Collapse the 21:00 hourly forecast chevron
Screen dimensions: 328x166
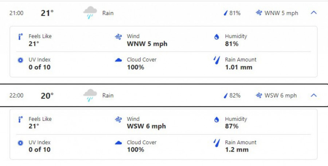click(313, 13)
